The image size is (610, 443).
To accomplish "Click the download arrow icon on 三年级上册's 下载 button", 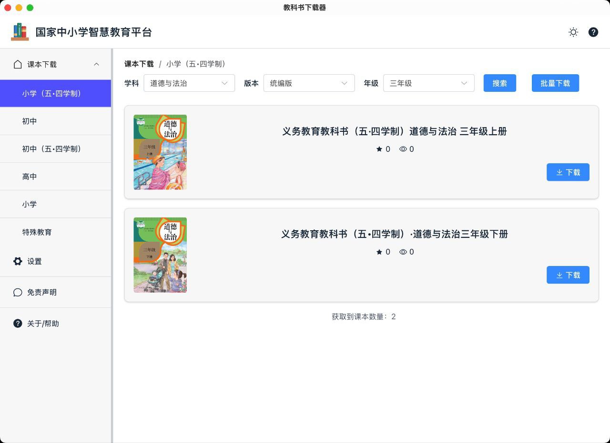I will tap(559, 172).
